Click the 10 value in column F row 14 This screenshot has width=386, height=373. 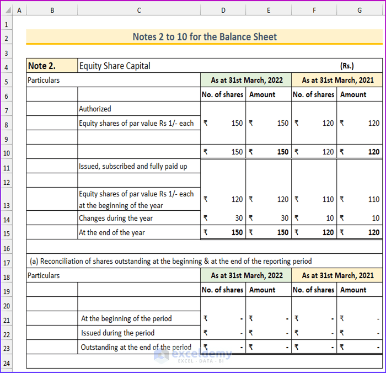[x=330, y=218]
